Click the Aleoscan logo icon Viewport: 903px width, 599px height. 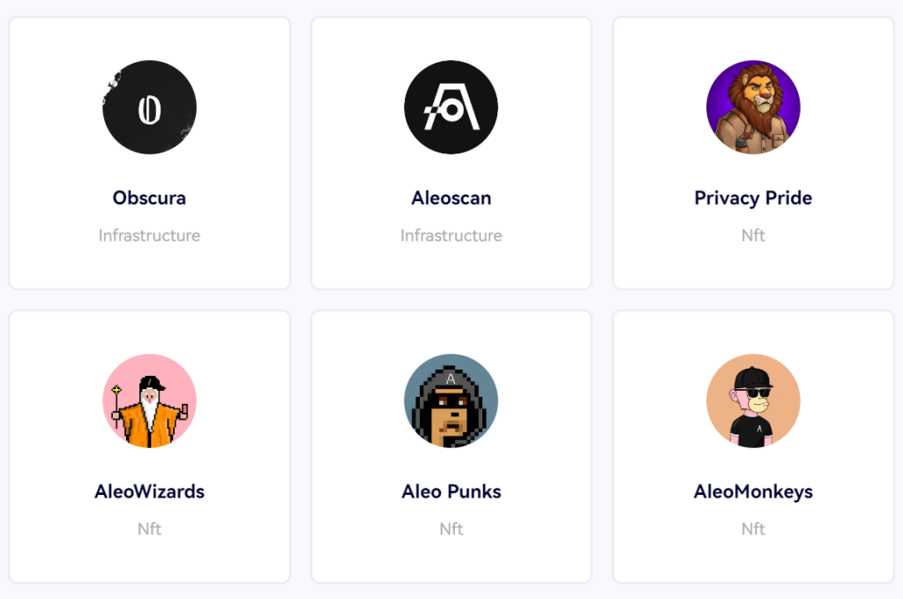coord(451,107)
